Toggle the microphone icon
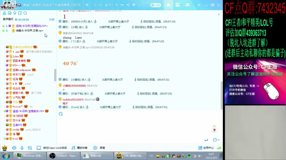Screen dimensions: 286x160 click(22, 148)
